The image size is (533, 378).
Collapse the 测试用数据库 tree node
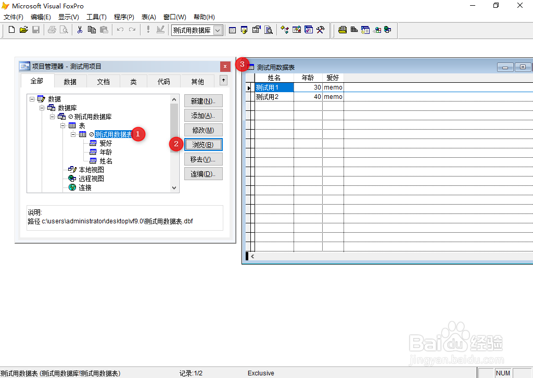pyautogui.click(x=53, y=117)
